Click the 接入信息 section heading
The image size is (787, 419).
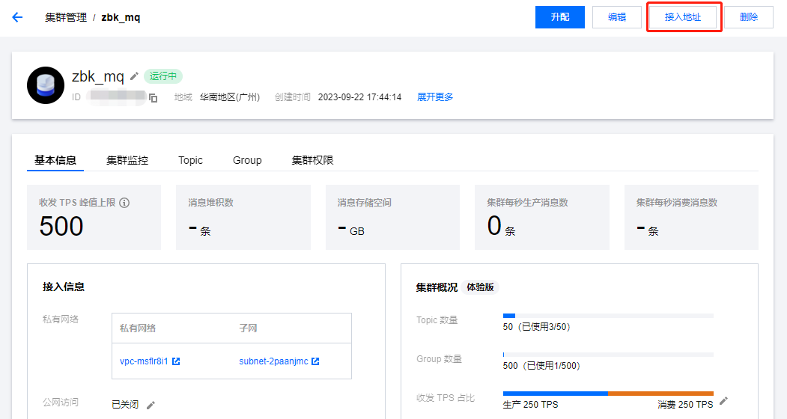(x=64, y=287)
